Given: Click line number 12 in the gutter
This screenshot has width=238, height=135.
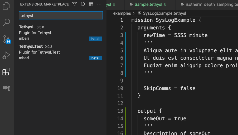Looking at the screenshot, I should [x=120, y=103].
